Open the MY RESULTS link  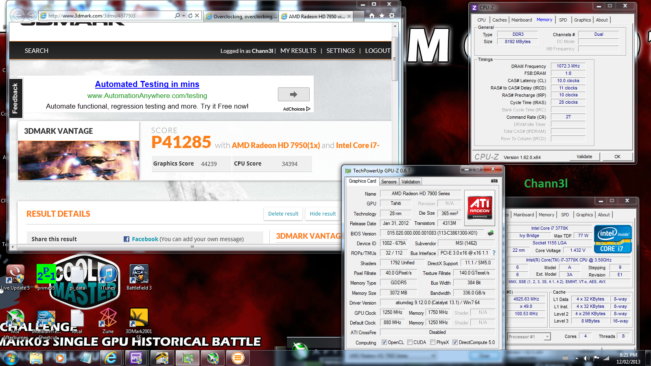pyautogui.click(x=298, y=51)
